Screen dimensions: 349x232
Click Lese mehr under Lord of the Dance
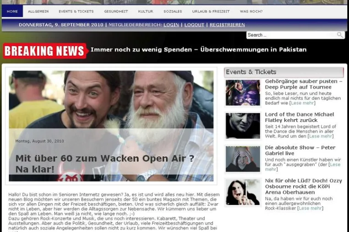pos(321,136)
